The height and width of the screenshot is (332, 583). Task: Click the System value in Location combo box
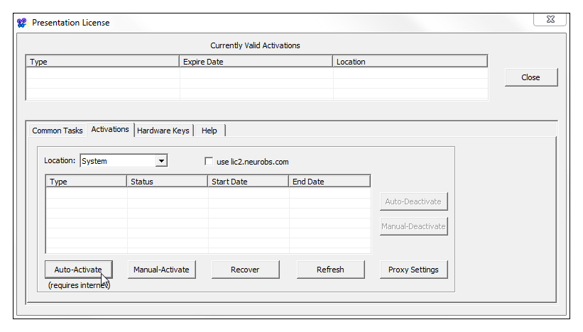tap(118, 161)
